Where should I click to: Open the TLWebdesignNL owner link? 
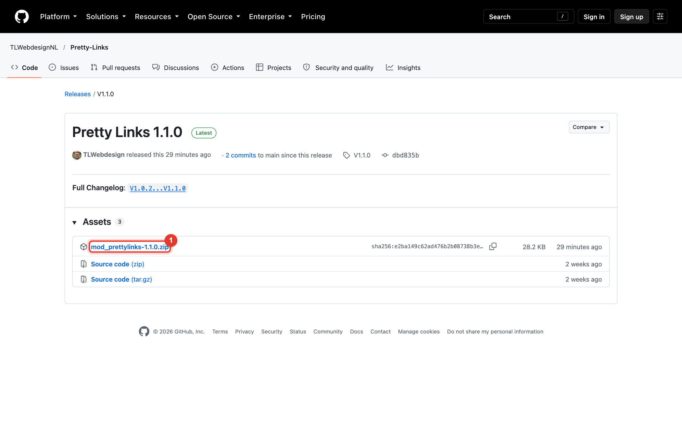[34, 47]
